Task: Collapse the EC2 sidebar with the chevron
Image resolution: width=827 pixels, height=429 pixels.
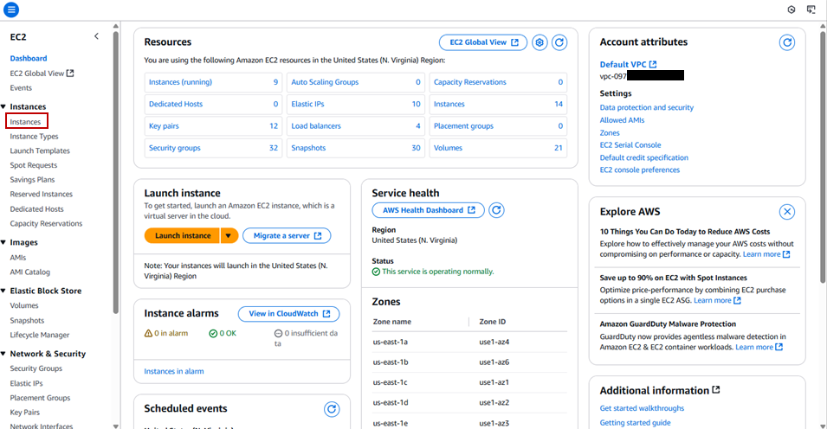Action: [x=96, y=36]
